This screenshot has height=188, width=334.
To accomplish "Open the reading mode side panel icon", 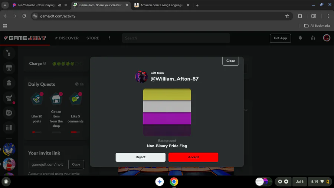I will [314, 16].
